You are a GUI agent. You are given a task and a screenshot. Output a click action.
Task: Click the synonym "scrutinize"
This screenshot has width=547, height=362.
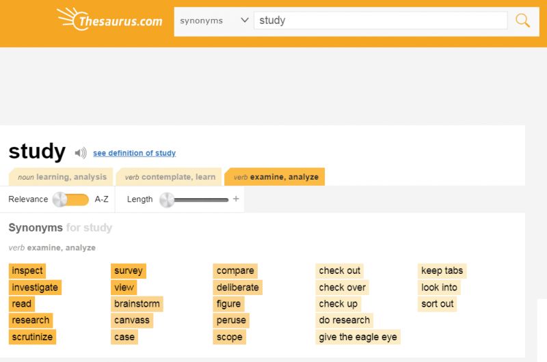(x=32, y=337)
